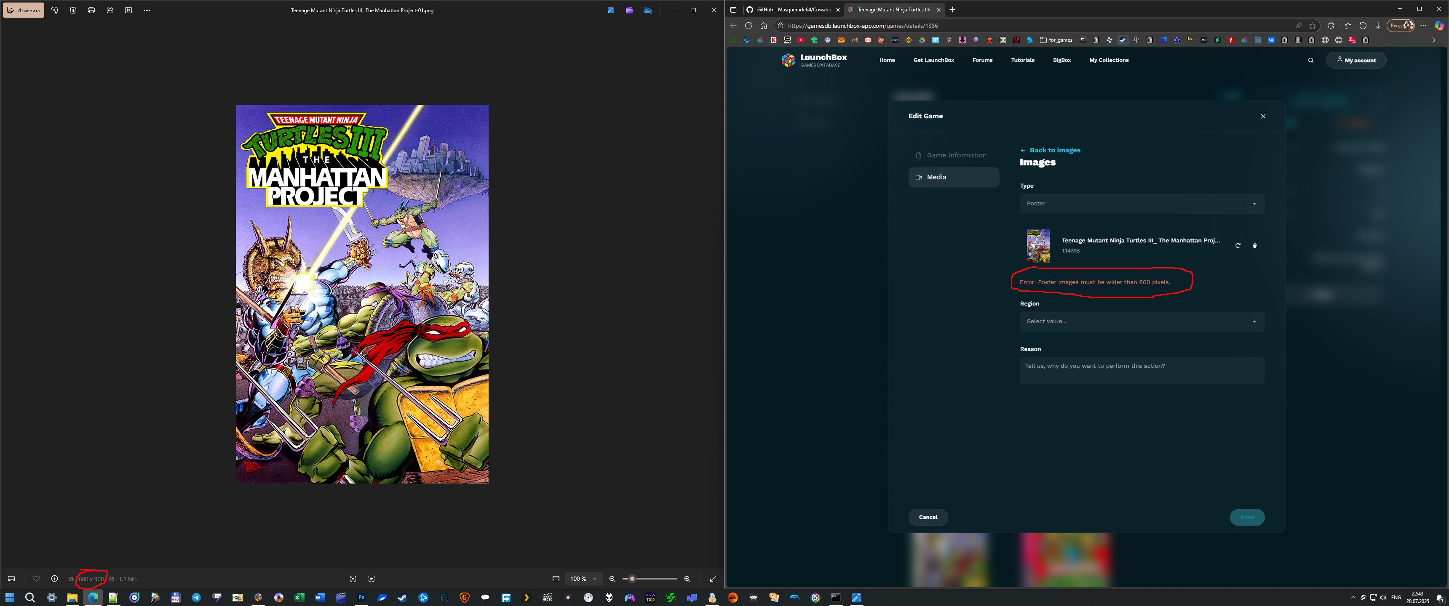Close the Edit Game dialog
This screenshot has width=1449, height=606.
click(1263, 117)
